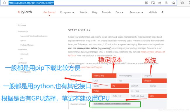
Task: Click the Python shortcut in the sidebar
Action: (x=23, y=41)
